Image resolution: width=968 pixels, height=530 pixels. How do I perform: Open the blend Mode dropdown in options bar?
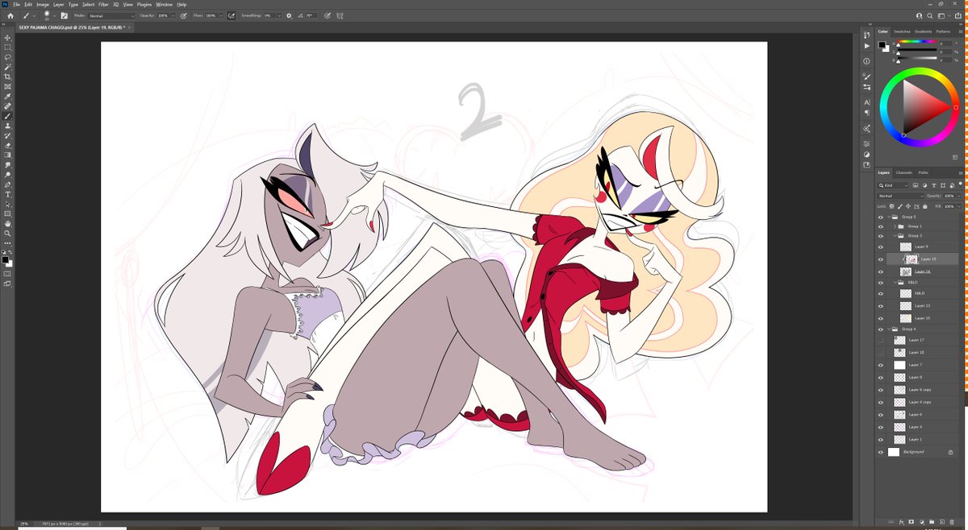pyautogui.click(x=112, y=15)
